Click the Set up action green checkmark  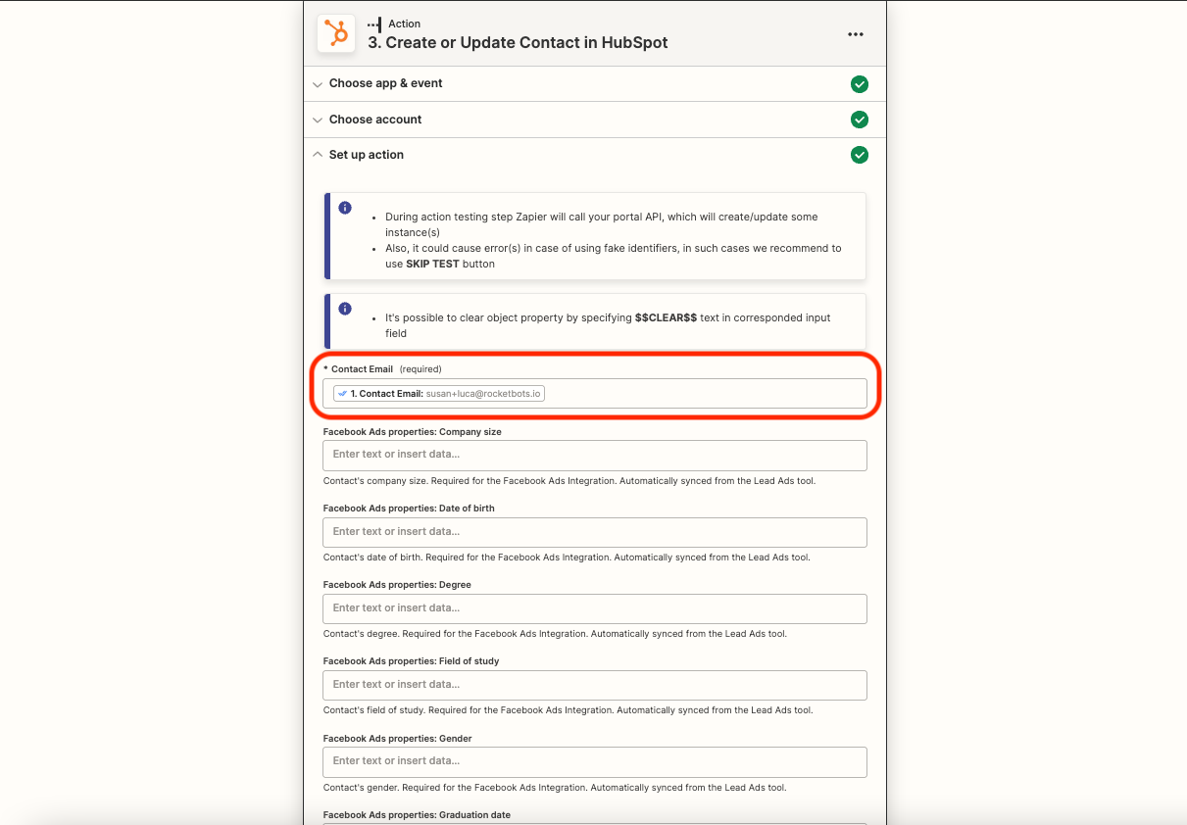[860, 155]
